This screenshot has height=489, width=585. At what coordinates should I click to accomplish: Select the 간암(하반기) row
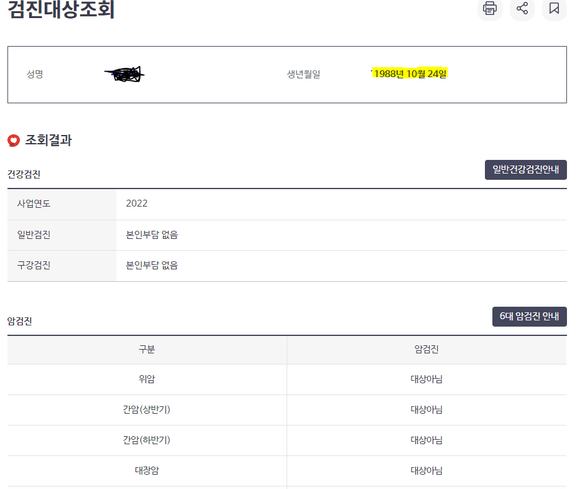tap(146, 440)
